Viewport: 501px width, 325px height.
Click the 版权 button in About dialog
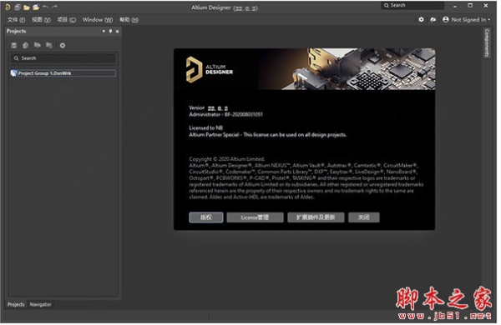206,217
